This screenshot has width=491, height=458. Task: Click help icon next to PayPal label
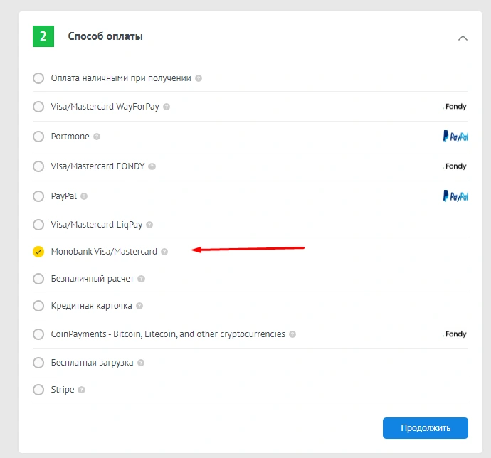[84, 196]
